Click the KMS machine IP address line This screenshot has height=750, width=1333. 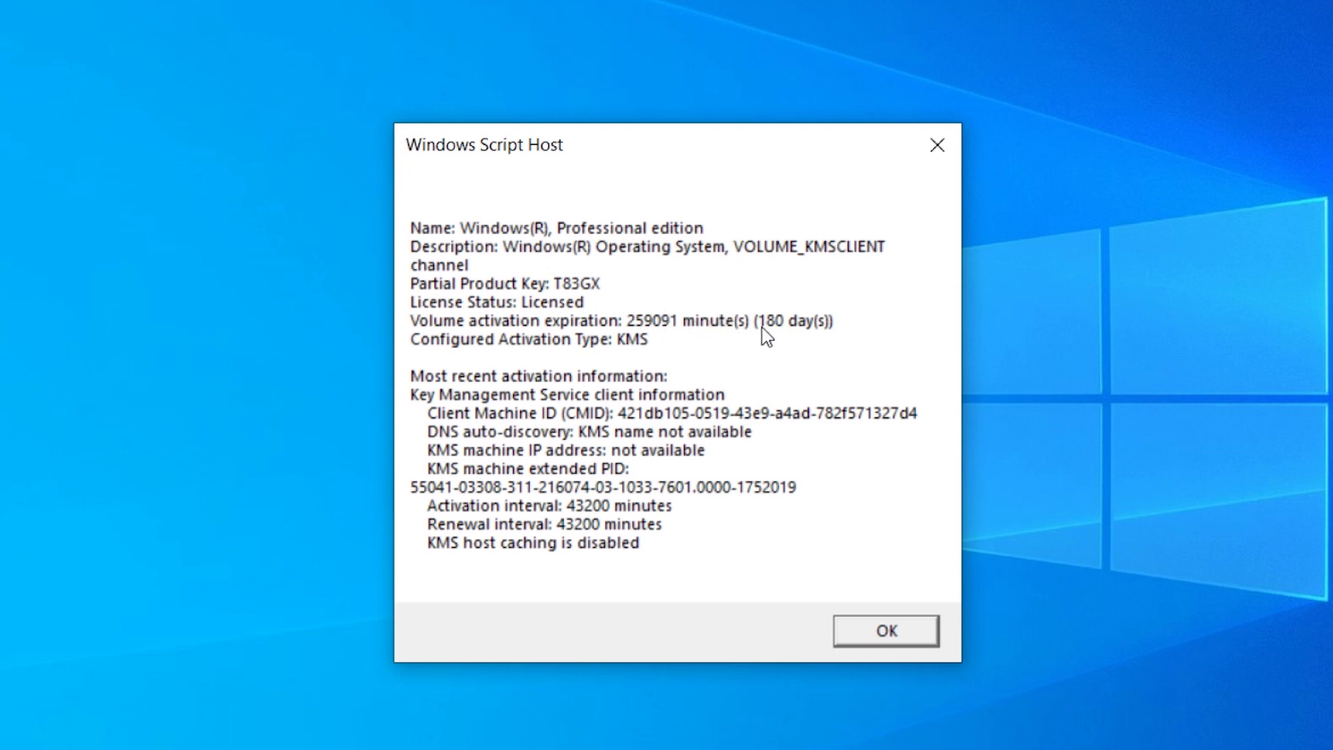pyautogui.click(x=565, y=451)
